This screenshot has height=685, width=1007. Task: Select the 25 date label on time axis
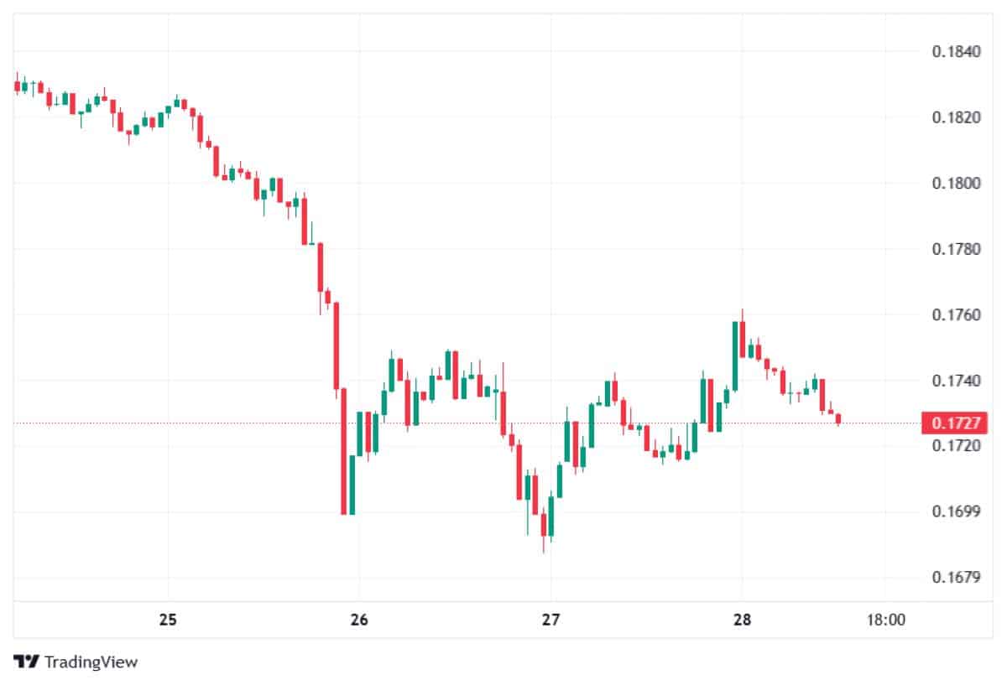point(168,620)
